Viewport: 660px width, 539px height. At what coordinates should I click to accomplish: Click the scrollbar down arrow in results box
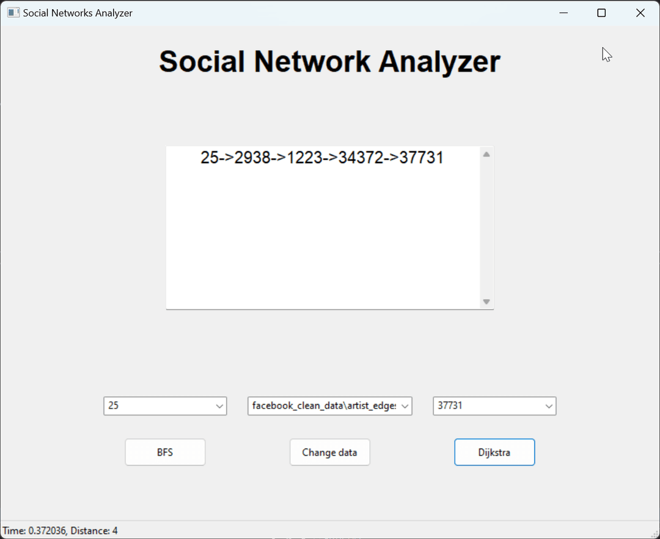[x=486, y=301]
